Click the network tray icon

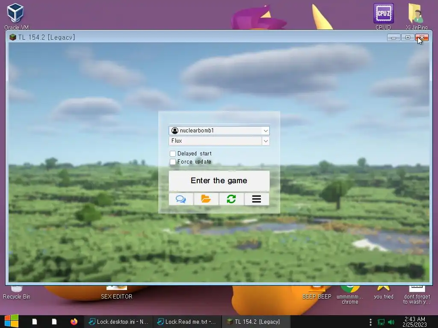click(381, 322)
